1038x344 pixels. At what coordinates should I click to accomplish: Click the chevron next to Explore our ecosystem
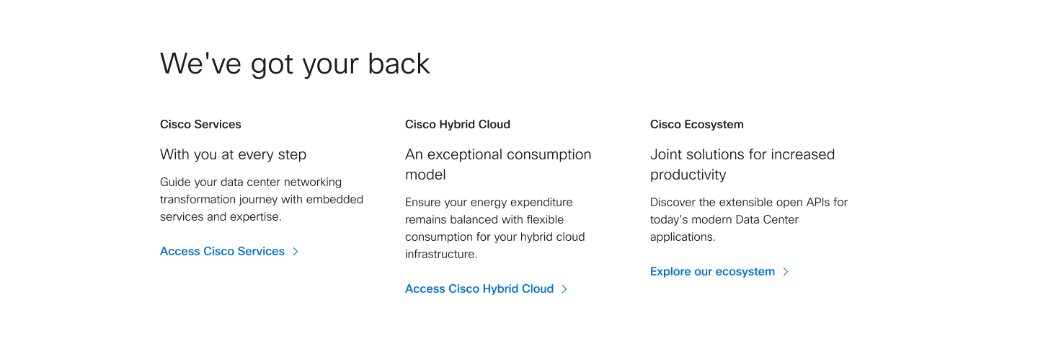(x=786, y=272)
